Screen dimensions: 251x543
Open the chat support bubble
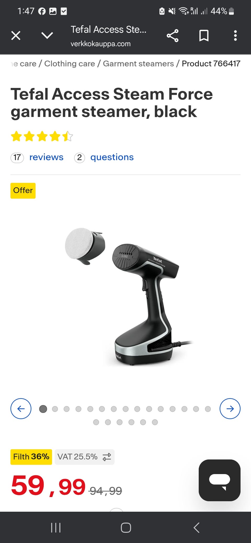click(220, 480)
